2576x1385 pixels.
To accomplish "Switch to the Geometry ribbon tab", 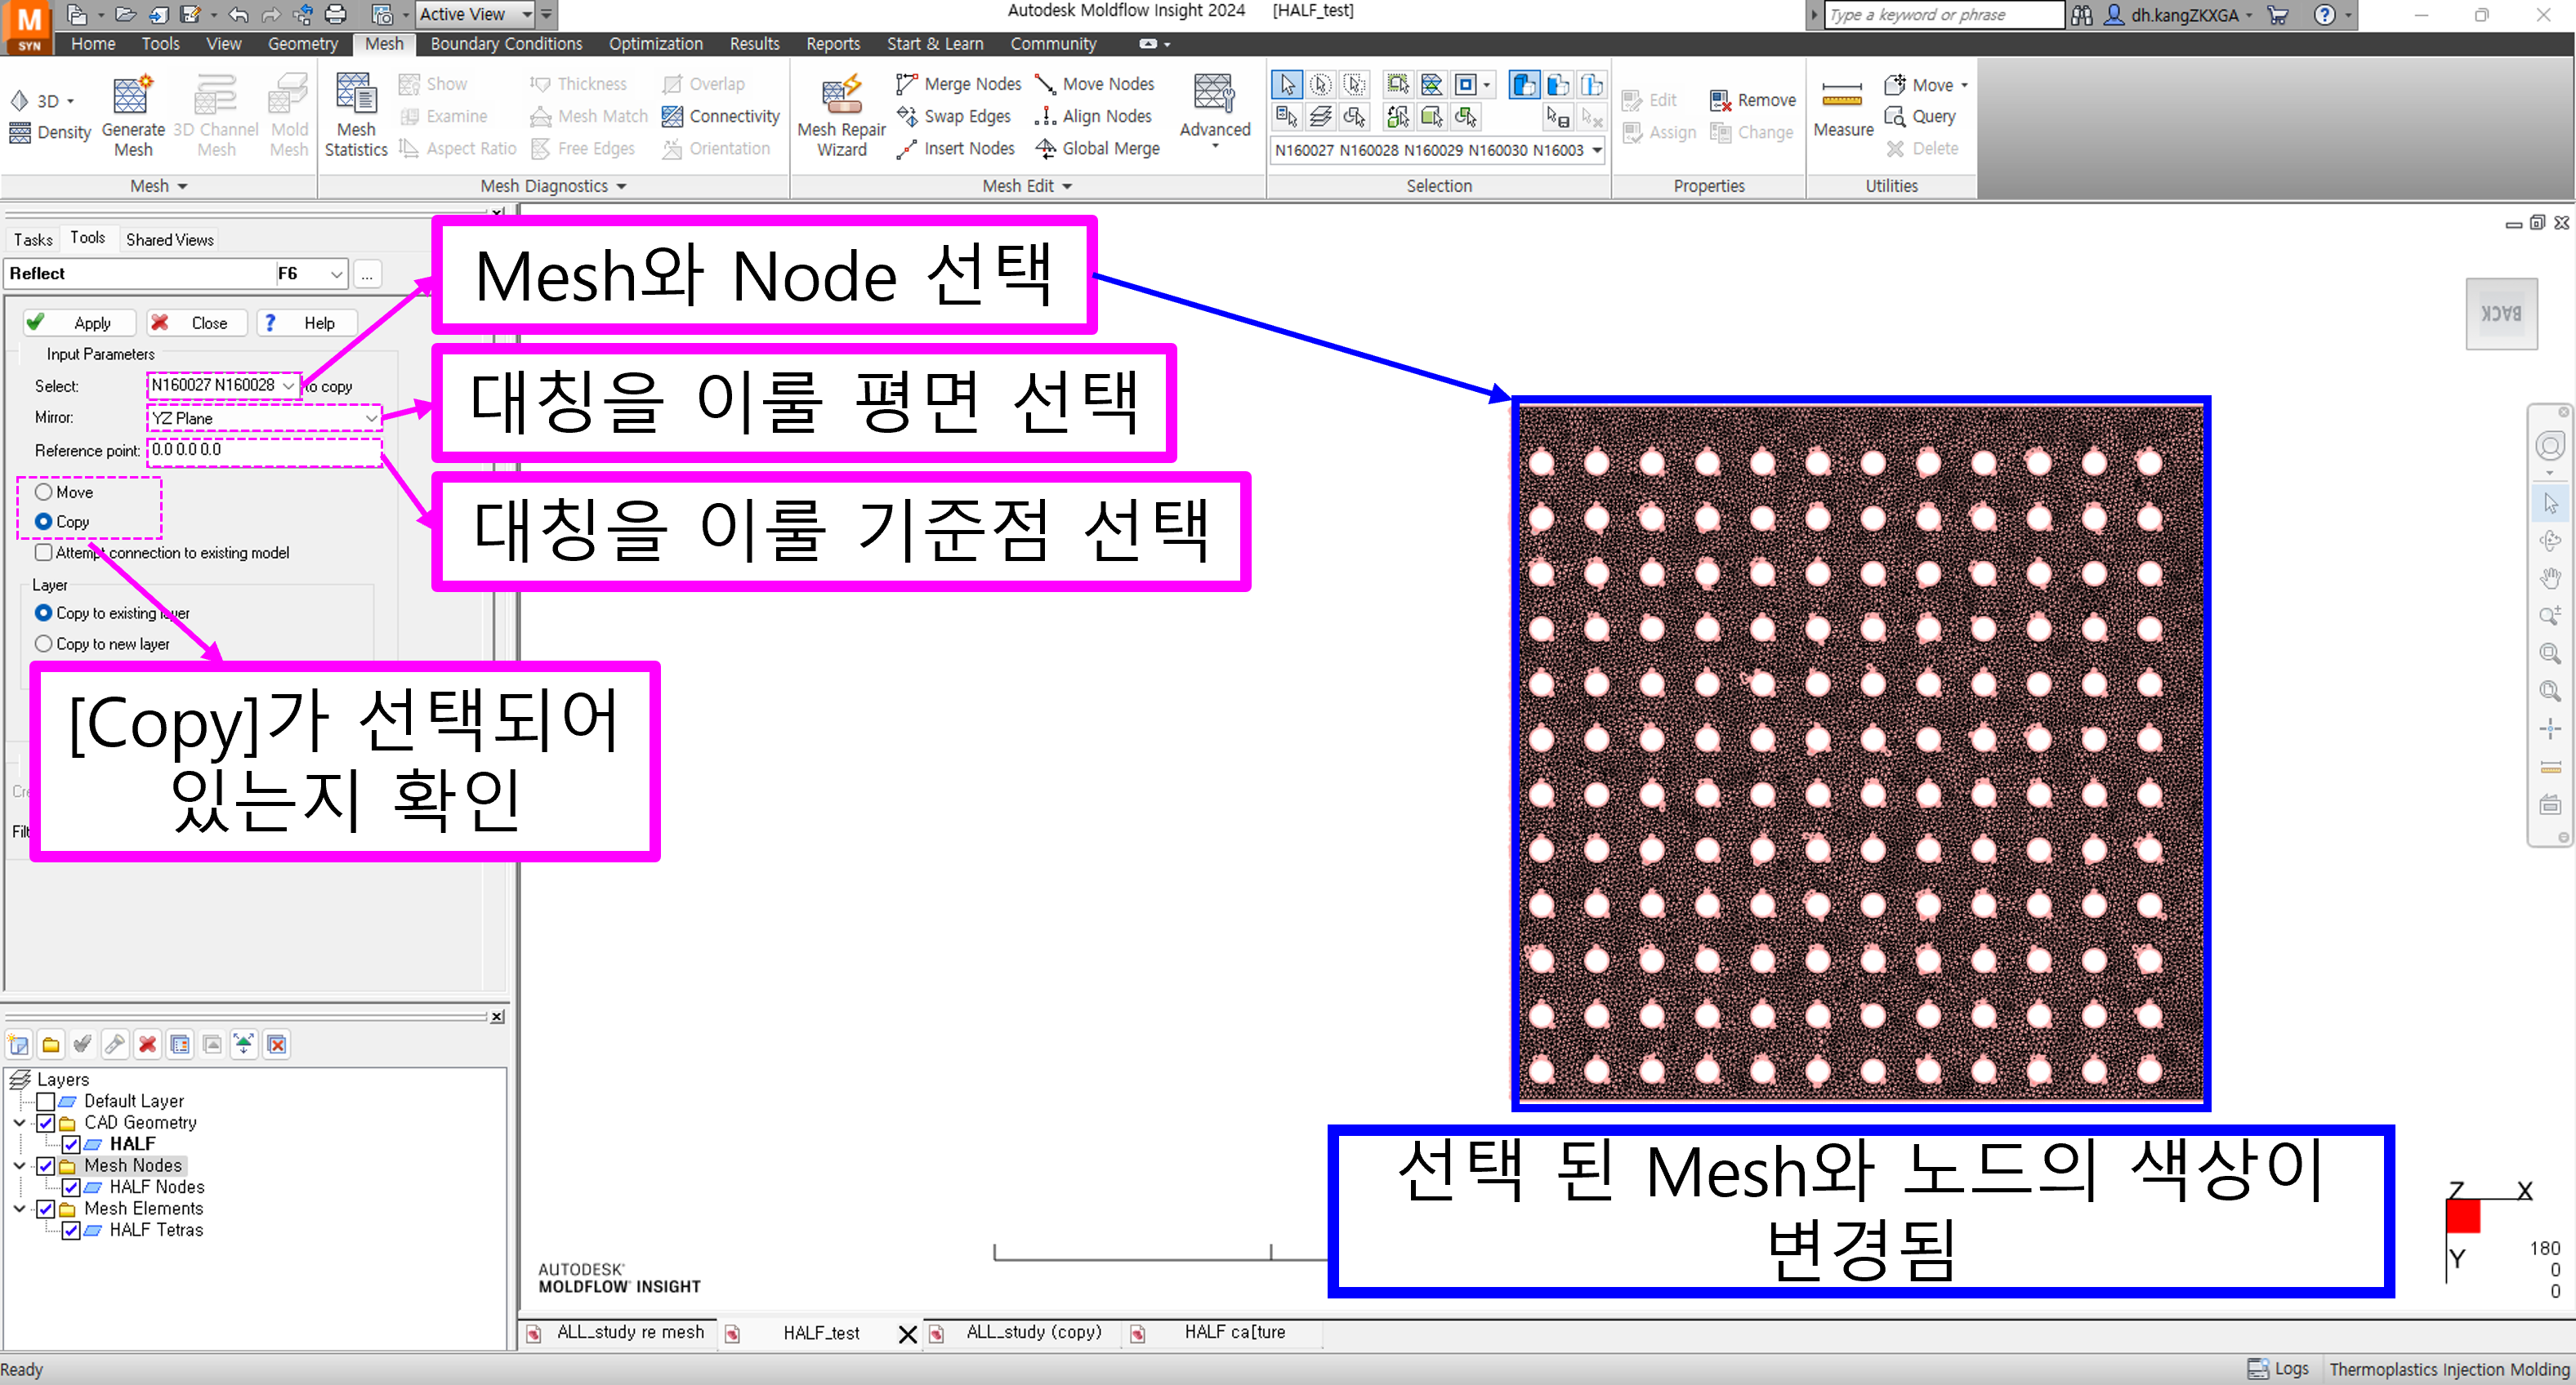I will (302, 44).
